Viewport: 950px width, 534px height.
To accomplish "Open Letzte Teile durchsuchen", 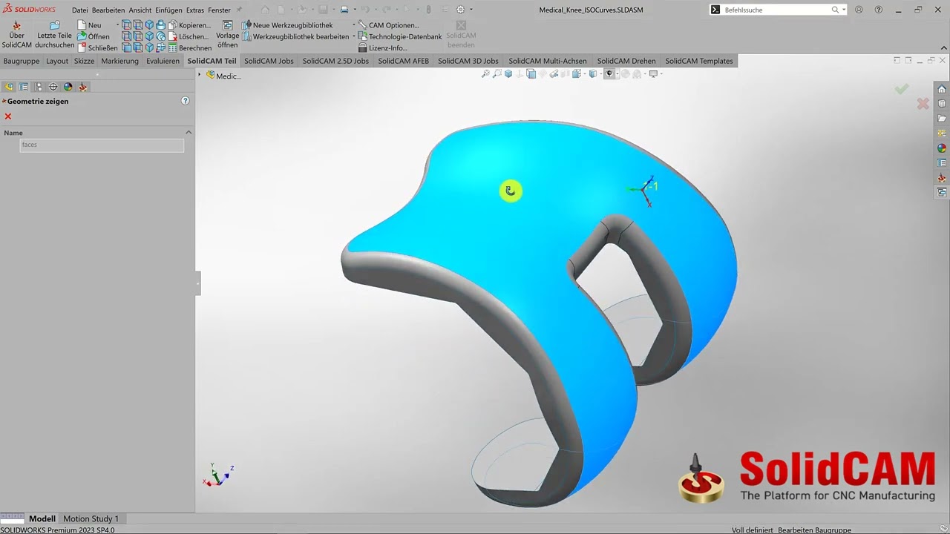I will pyautogui.click(x=54, y=35).
